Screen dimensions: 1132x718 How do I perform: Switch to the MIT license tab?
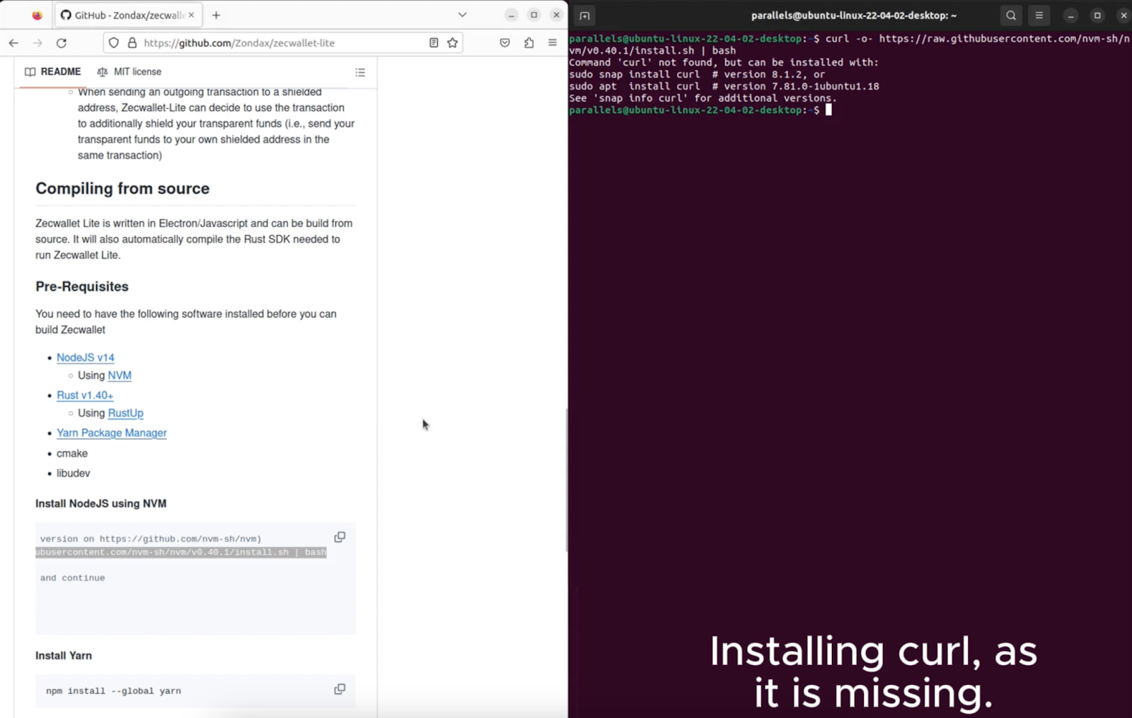[129, 72]
